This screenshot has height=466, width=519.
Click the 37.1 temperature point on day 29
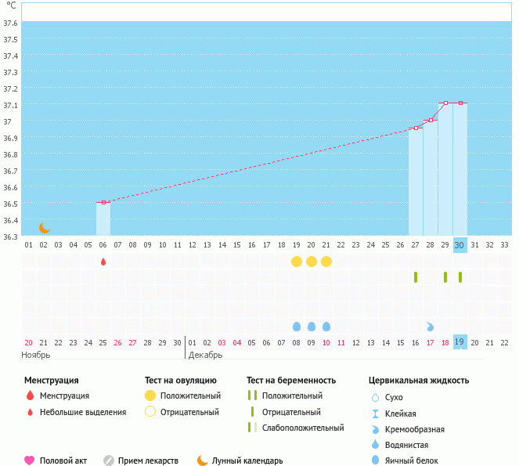(445, 103)
